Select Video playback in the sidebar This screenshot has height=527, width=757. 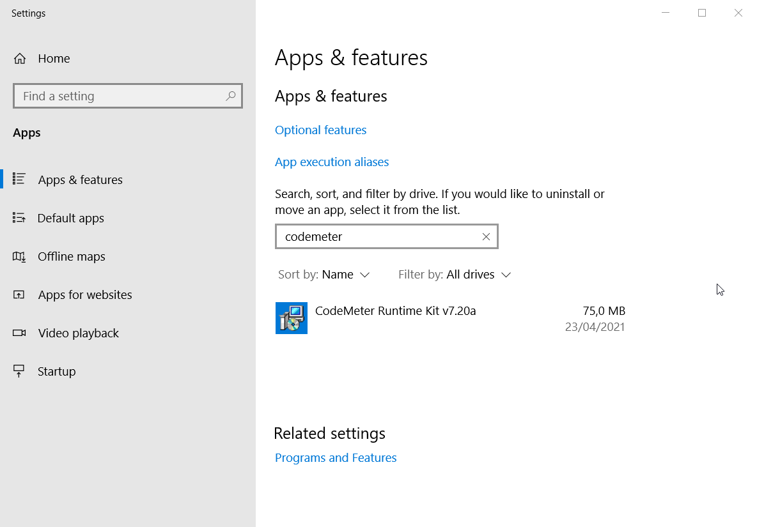(x=128, y=333)
